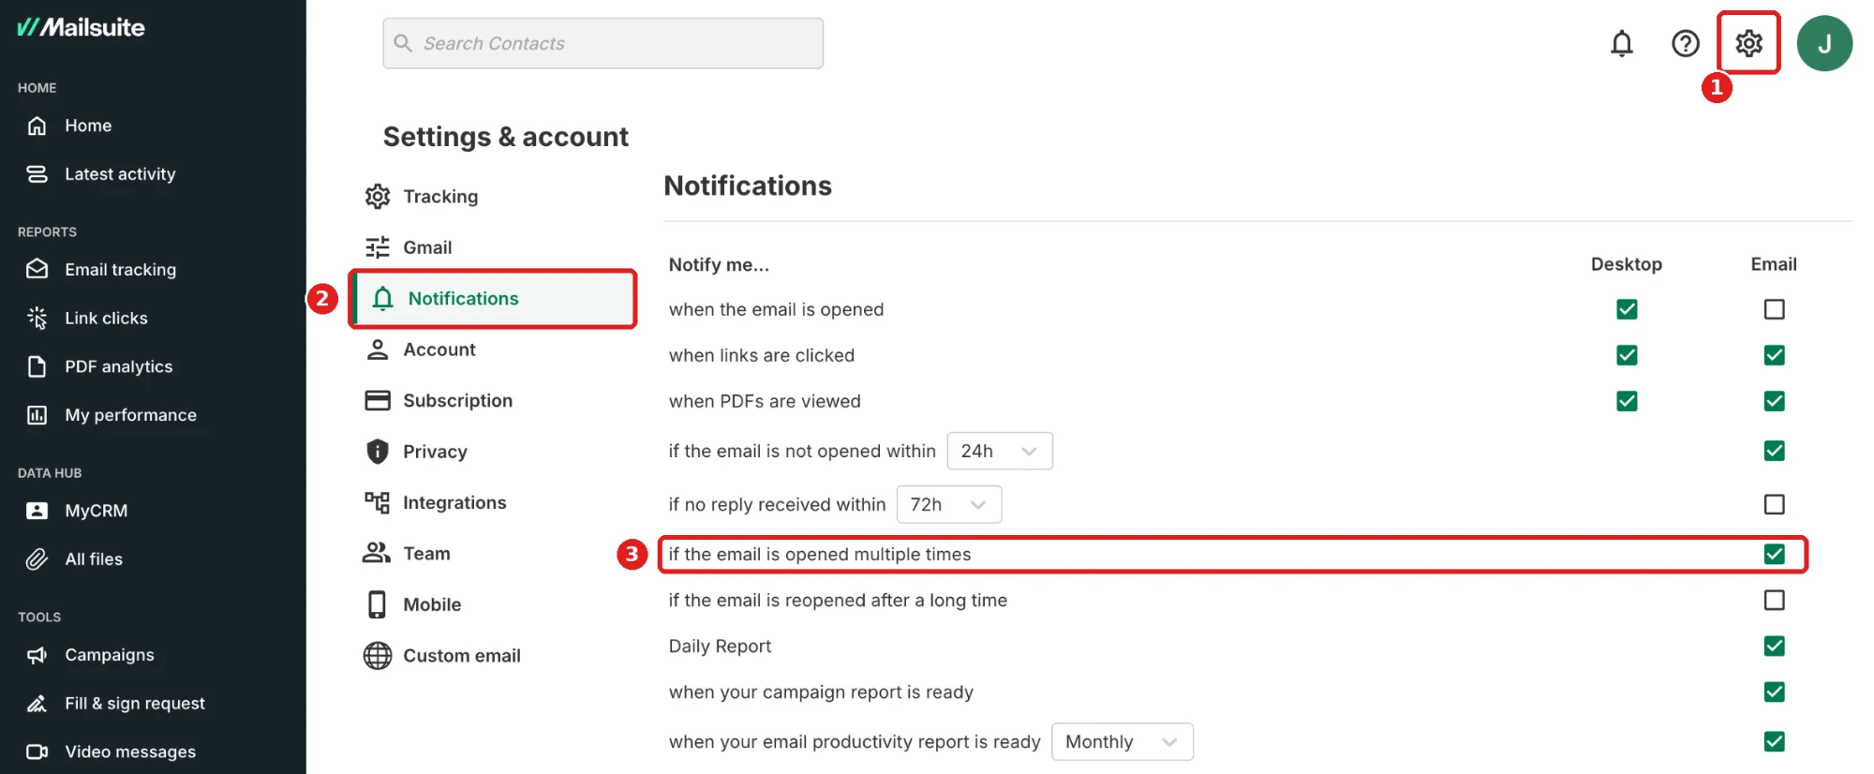Click the My performance chart icon

point(37,415)
